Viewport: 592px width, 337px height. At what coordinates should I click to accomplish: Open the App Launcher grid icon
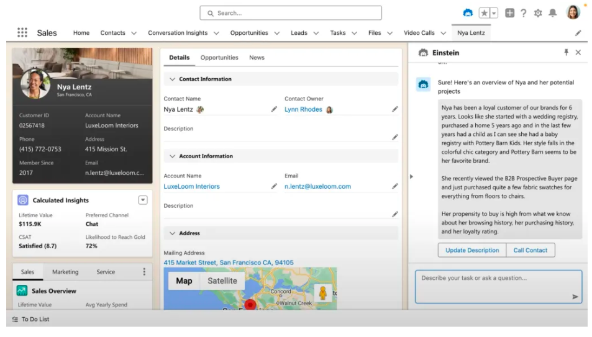(22, 33)
